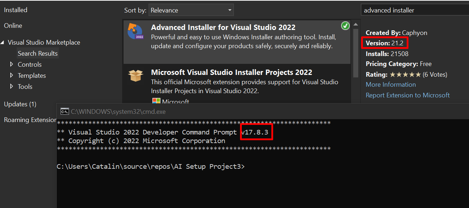Viewport: 469px width, 208px height.
Task: Click the green installed checkmark badge
Action: pyautogui.click(x=345, y=26)
